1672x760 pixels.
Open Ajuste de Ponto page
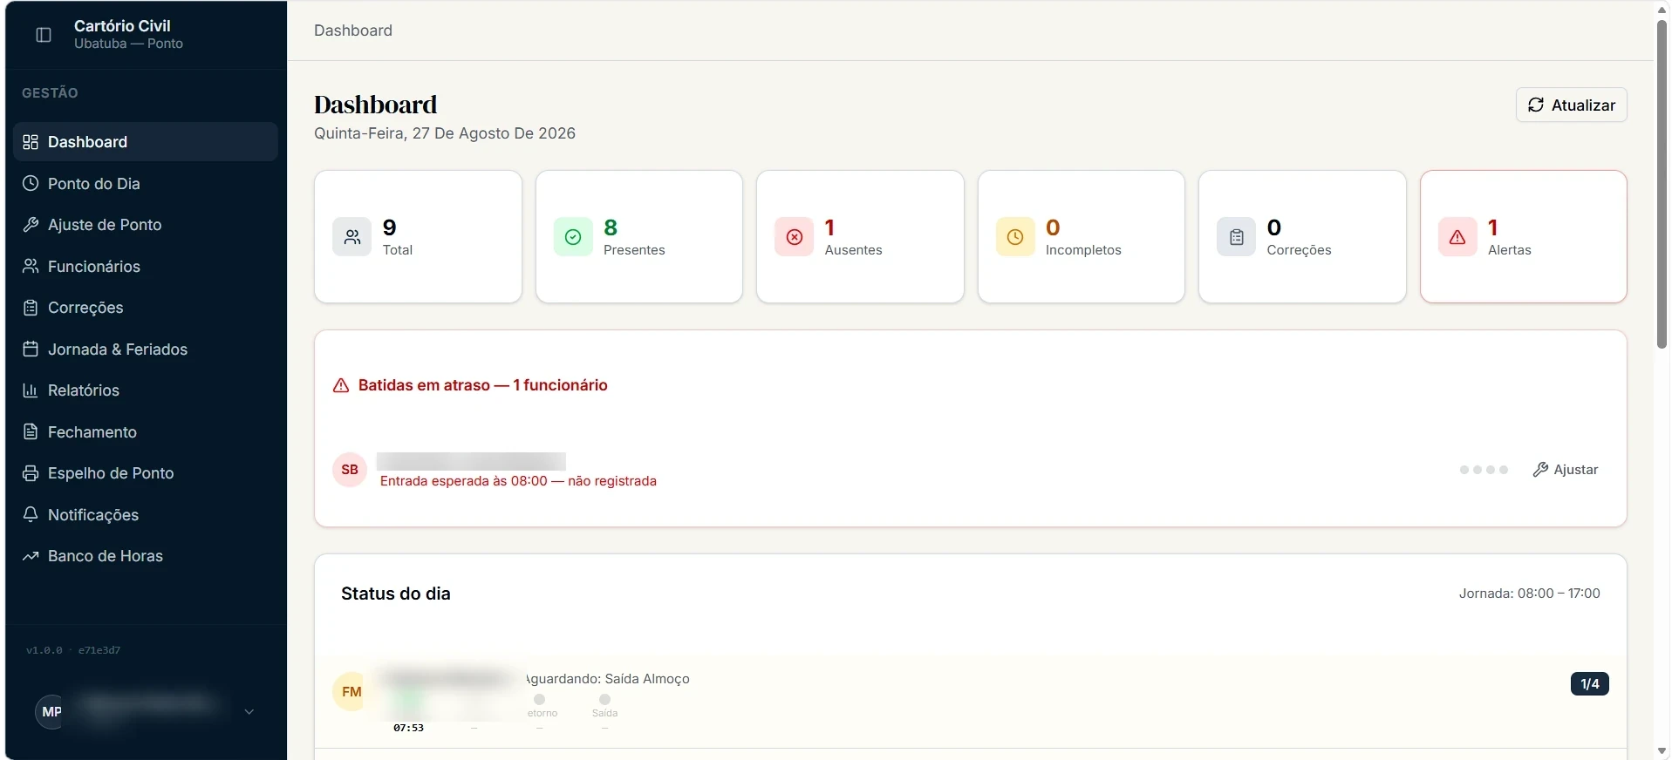(146, 225)
